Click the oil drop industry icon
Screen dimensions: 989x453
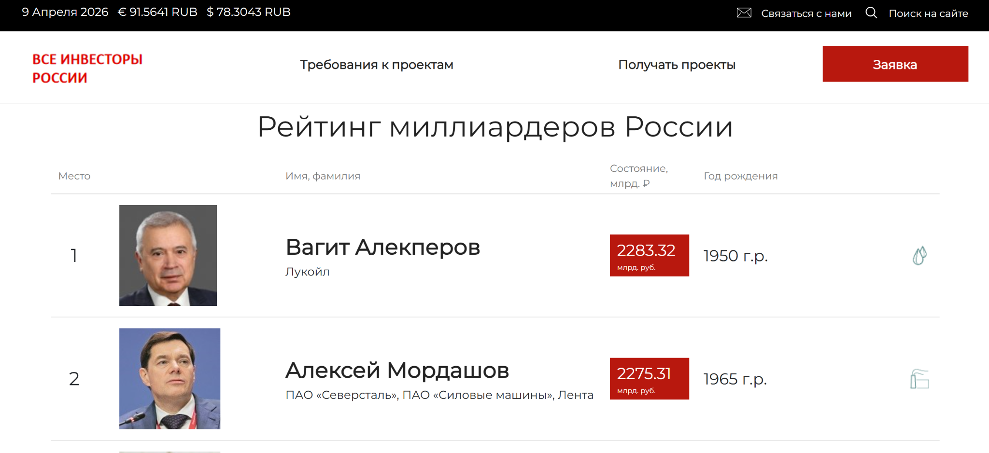coord(919,256)
